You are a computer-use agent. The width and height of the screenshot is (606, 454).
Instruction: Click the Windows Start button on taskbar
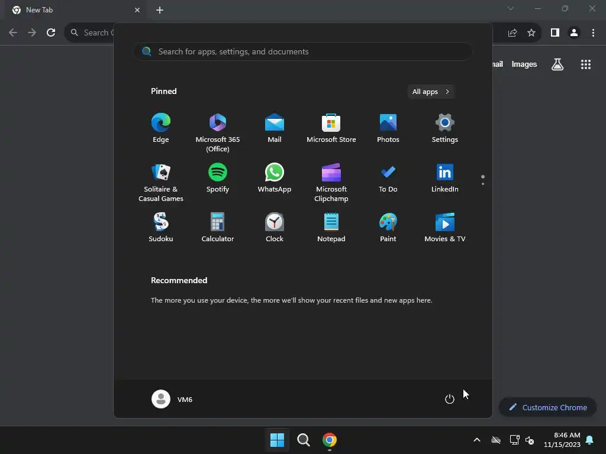[x=277, y=440]
